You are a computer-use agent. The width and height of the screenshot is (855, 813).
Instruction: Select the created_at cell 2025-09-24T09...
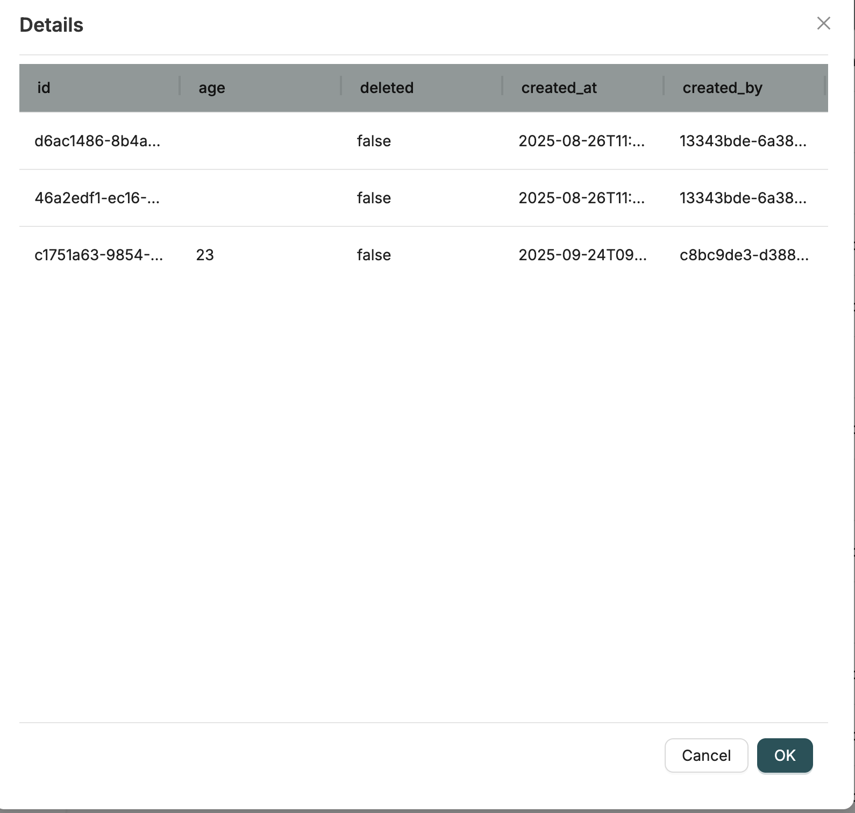pos(583,255)
